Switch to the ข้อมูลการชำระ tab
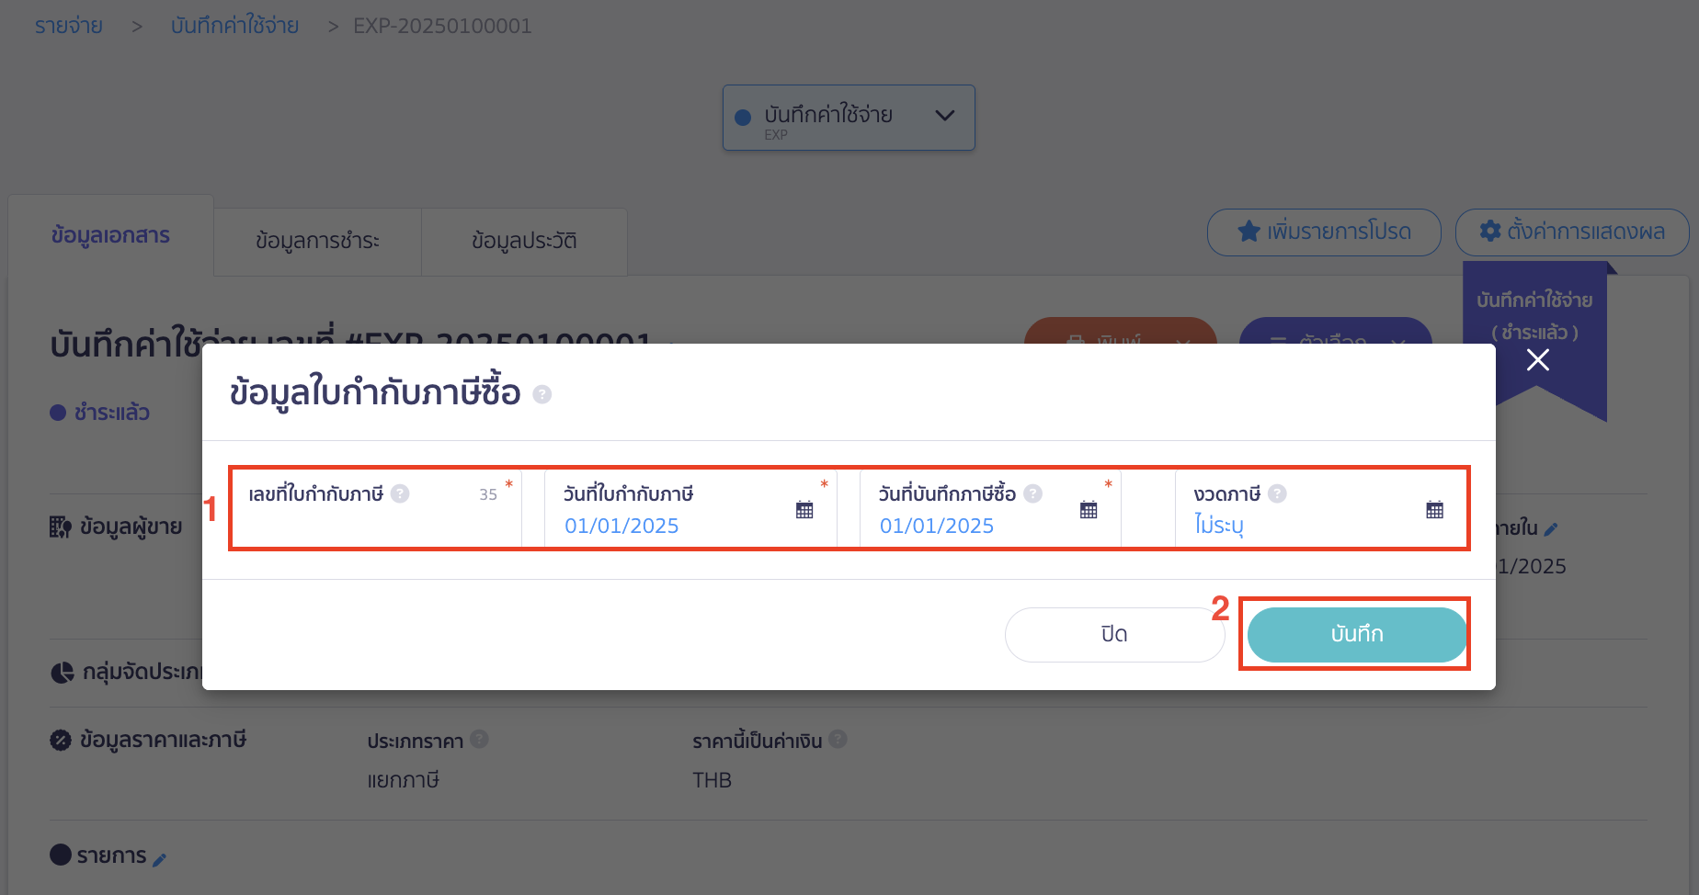Image resolution: width=1699 pixels, height=895 pixels. 316,241
